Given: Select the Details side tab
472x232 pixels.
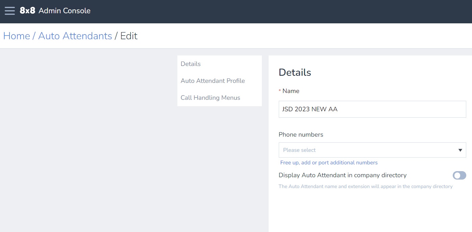Looking at the screenshot, I should pos(191,64).
